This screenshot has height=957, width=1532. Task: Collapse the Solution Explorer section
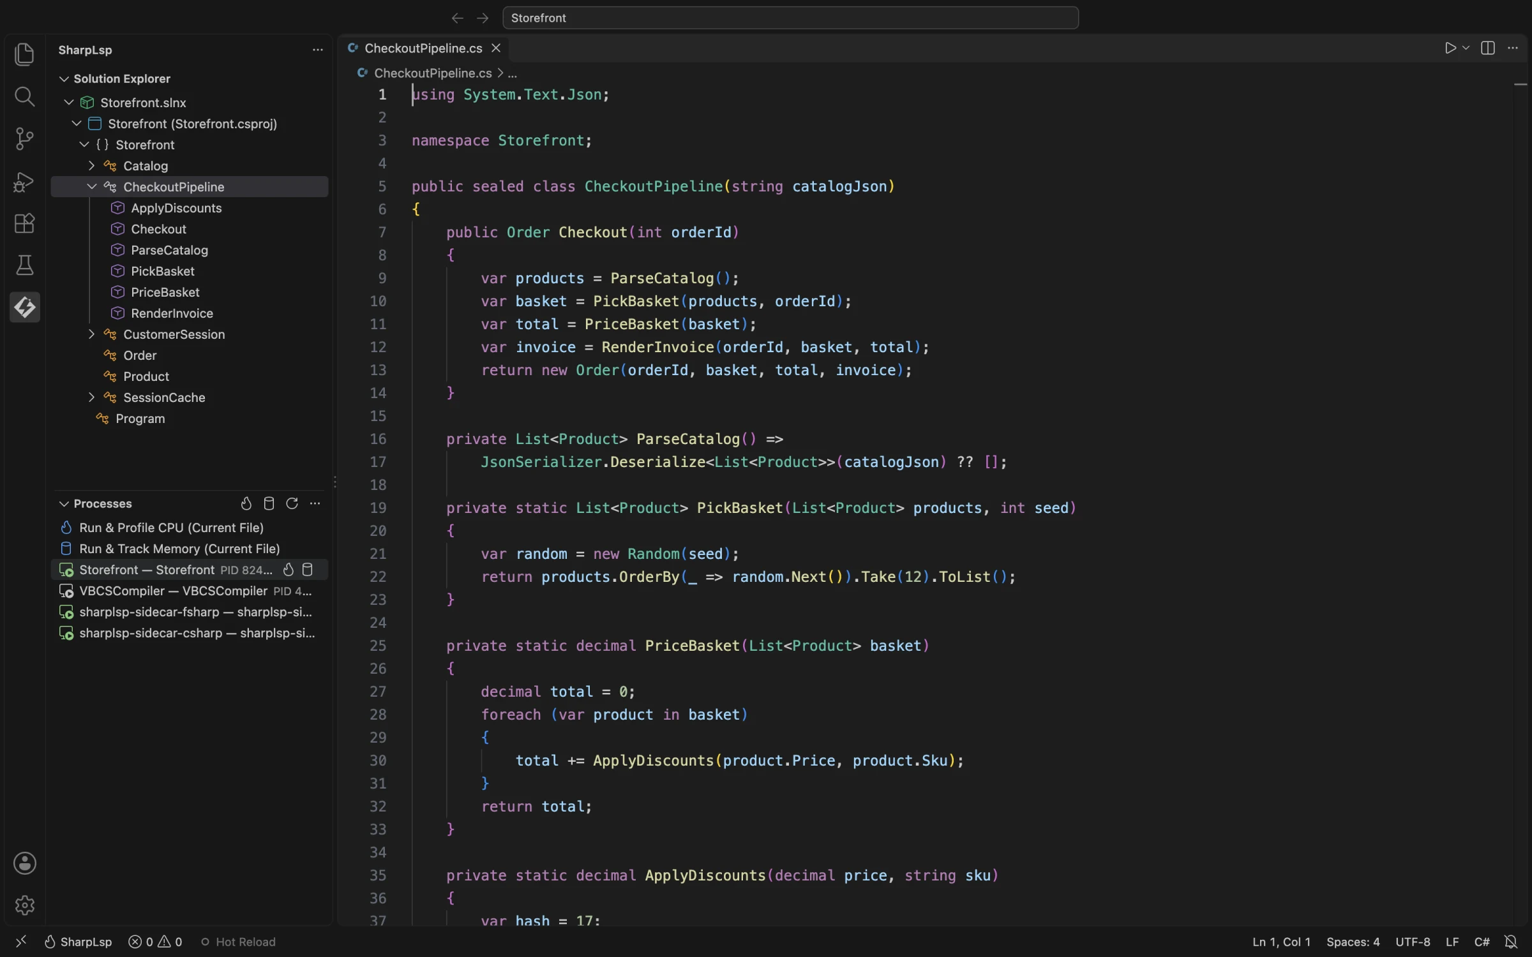pyautogui.click(x=64, y=79)
